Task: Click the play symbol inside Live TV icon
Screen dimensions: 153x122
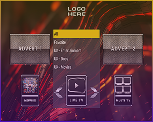Action: pos(77,86)
